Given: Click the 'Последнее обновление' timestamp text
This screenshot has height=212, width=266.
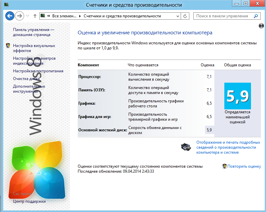Looking at the screenshot, I should point(116,171).
